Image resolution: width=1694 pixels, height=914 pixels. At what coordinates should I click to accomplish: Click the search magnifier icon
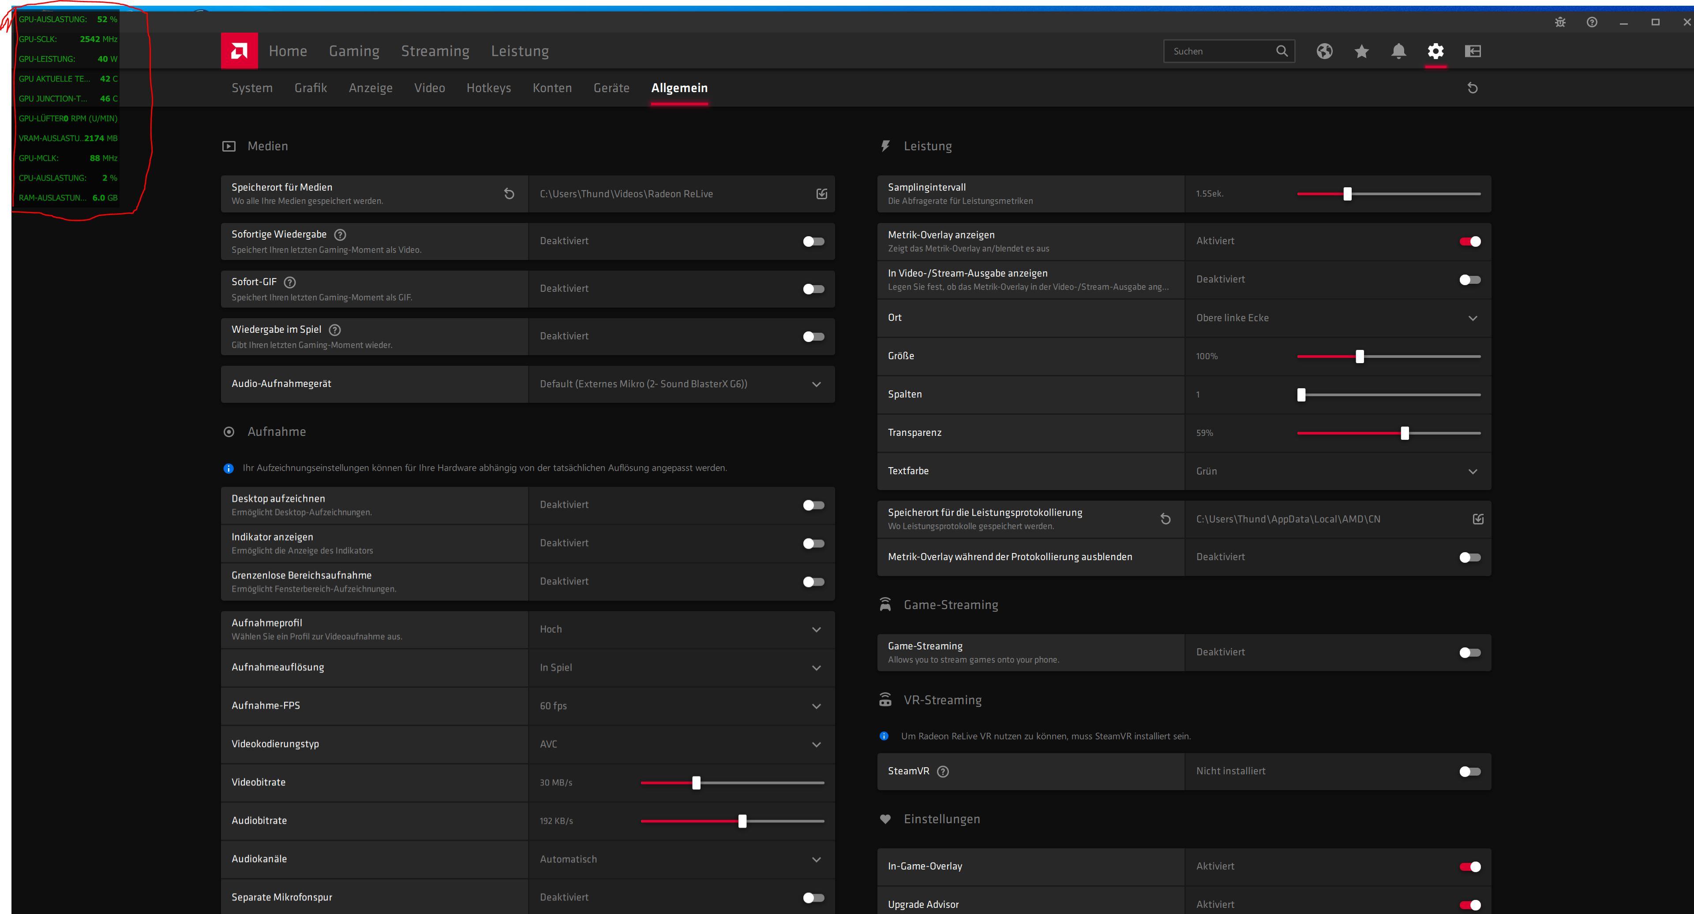[x=1282, y=51]
